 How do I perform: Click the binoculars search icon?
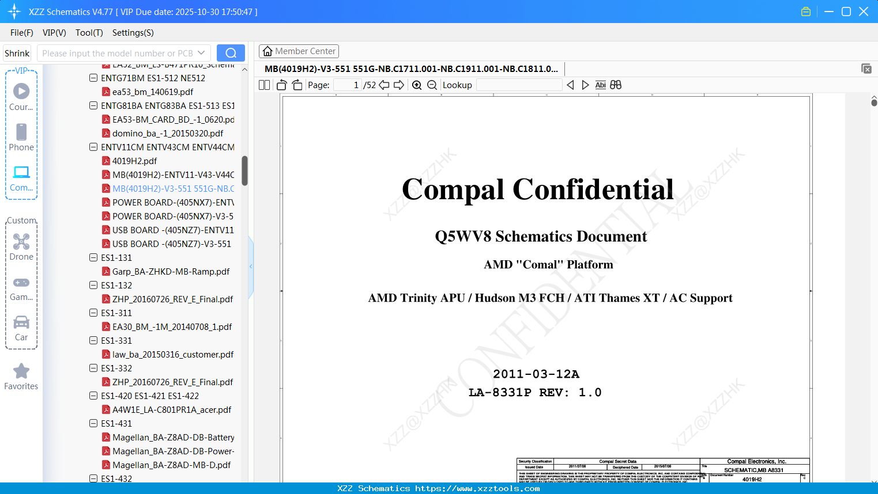point(616,85)
